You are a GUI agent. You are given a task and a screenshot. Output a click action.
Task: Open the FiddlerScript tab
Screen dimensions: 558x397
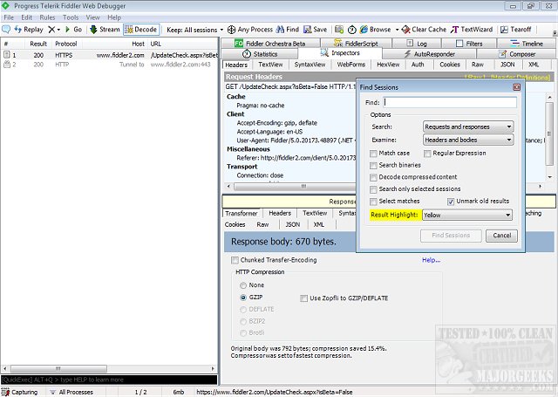pyautogui.click(x=356, y=44)
